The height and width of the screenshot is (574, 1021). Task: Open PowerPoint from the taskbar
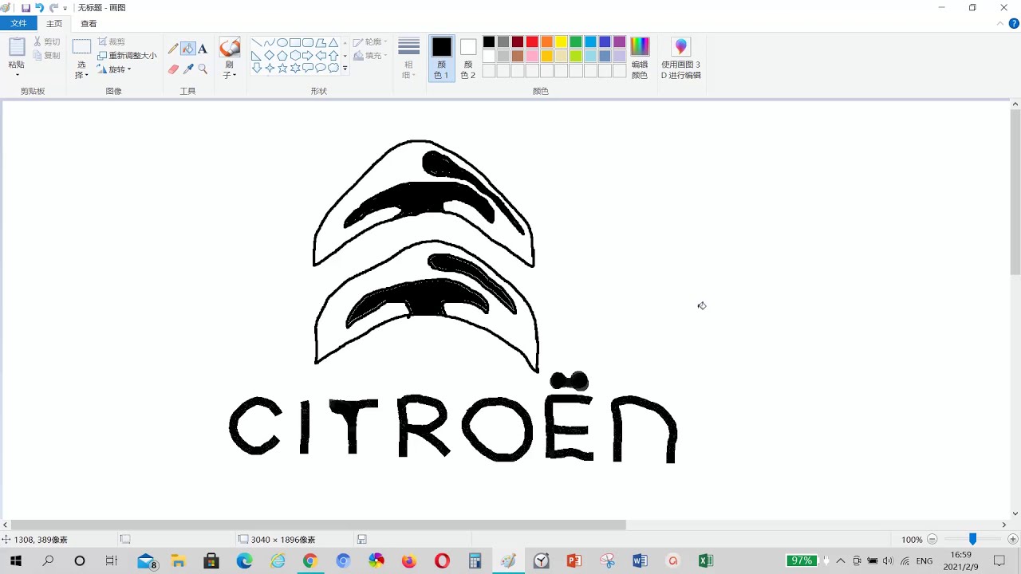(x=574, y=561)
